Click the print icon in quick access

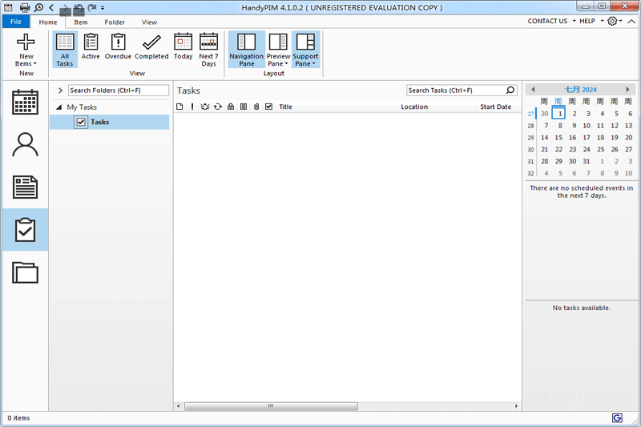pyautogui.click(x=25, y=7)
